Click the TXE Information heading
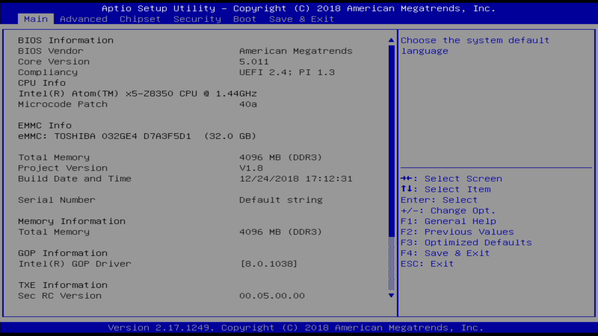Image resolution: width=598 pixels, height=336 pixels. (x=63, y=285)
